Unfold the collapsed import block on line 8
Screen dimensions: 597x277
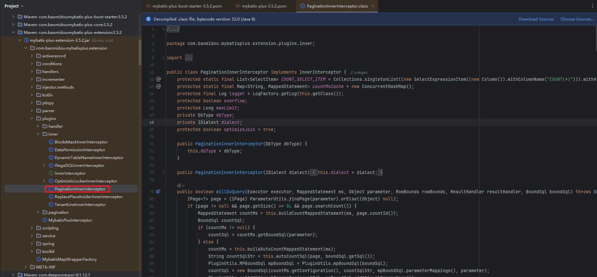point(163,58)
